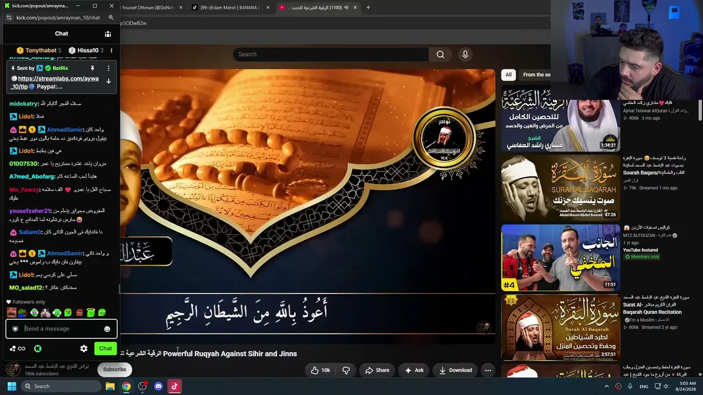This screenshot has width=703, height=395.
Task: Show hidden system tray icons
Action: point(606,386)
